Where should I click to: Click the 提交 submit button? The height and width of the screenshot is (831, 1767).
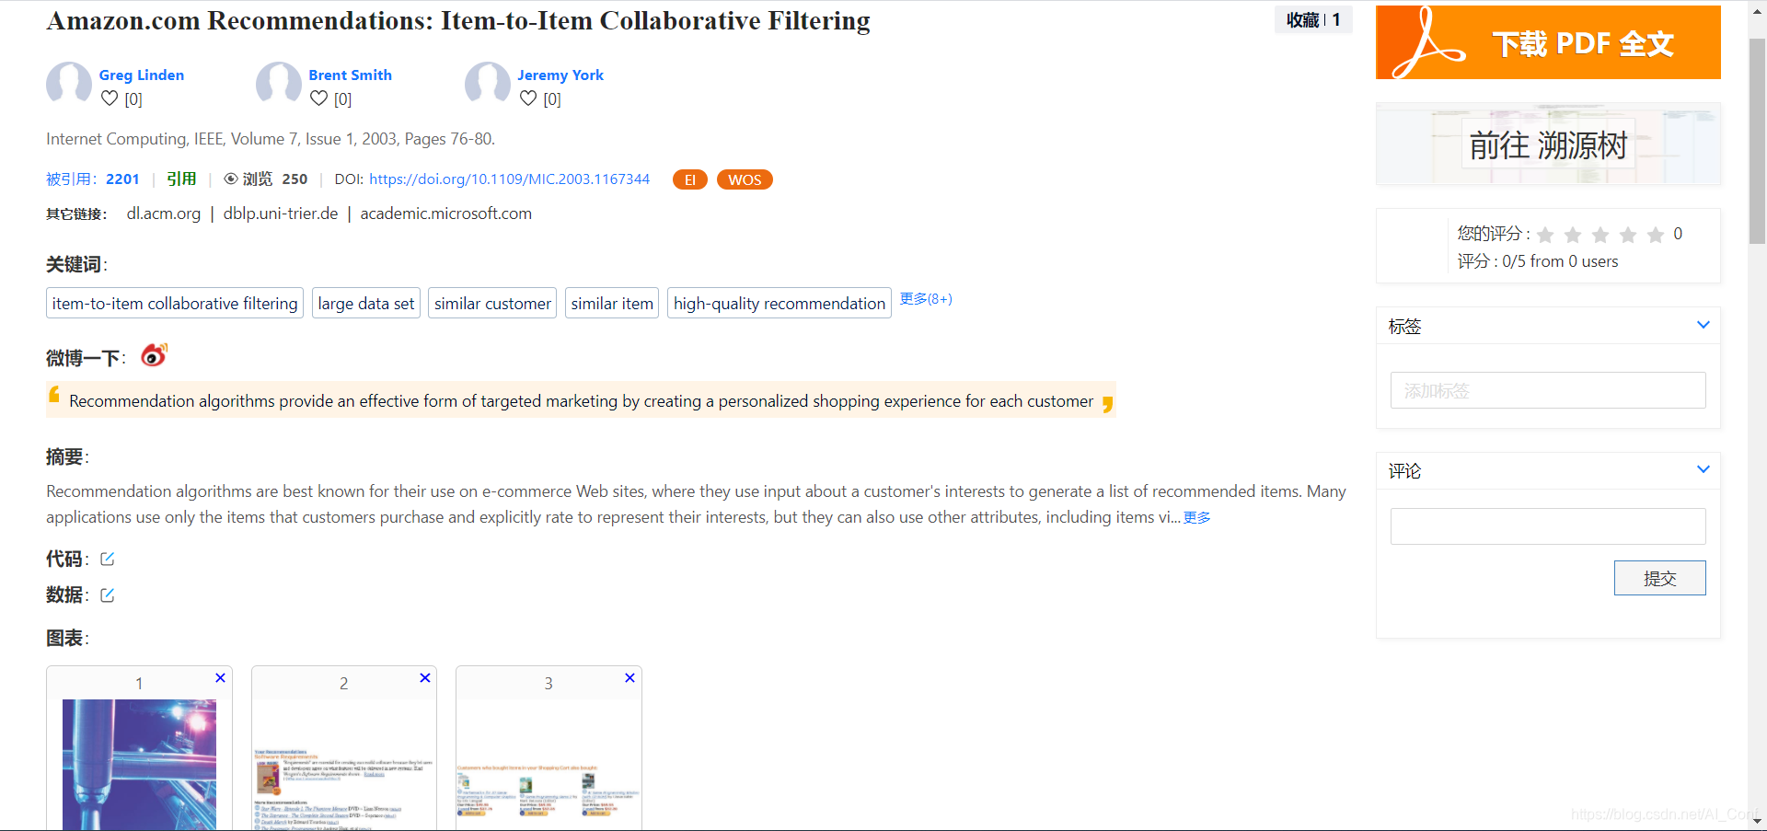point(1660,578)
